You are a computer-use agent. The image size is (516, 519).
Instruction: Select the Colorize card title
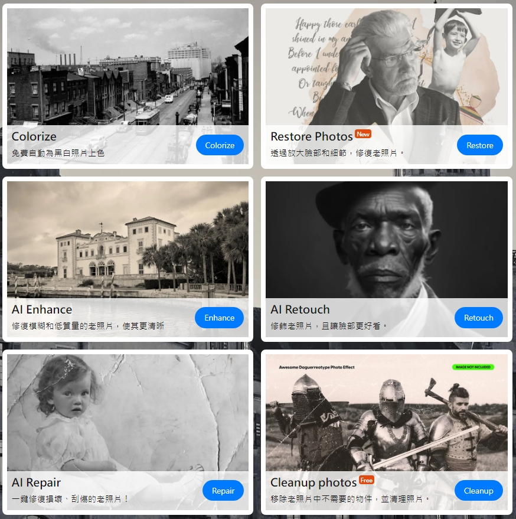[34, 136]
